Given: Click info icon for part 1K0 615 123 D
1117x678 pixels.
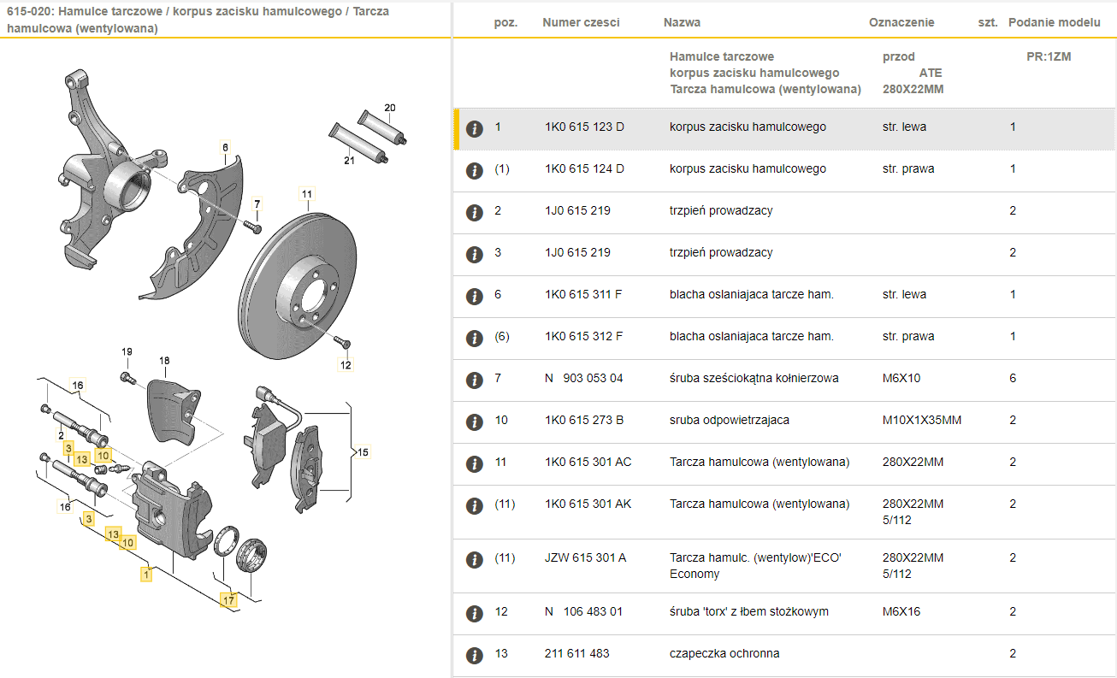Looking at the screenshot, I should (x=474, y=128).
